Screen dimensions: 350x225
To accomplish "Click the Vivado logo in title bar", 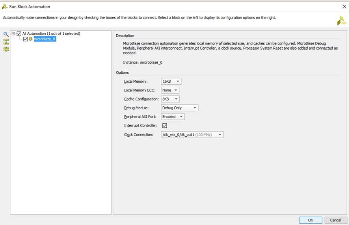I will pos(4,7).
